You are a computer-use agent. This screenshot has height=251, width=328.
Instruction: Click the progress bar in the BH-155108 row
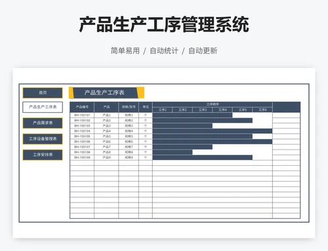[173, 152]
